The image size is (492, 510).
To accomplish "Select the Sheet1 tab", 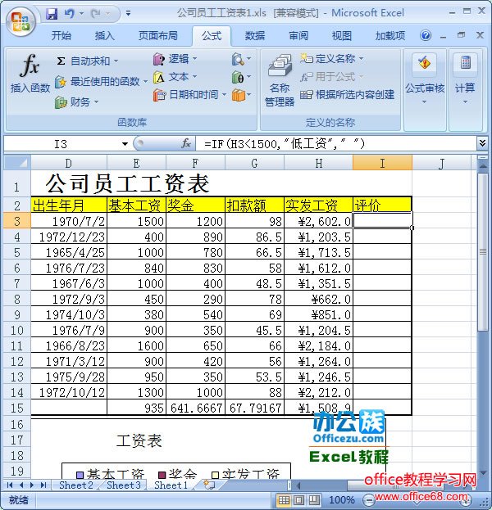I will (171, 485).
